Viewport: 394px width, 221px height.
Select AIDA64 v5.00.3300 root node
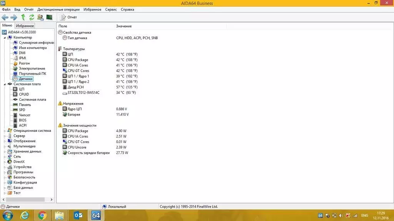22,32
